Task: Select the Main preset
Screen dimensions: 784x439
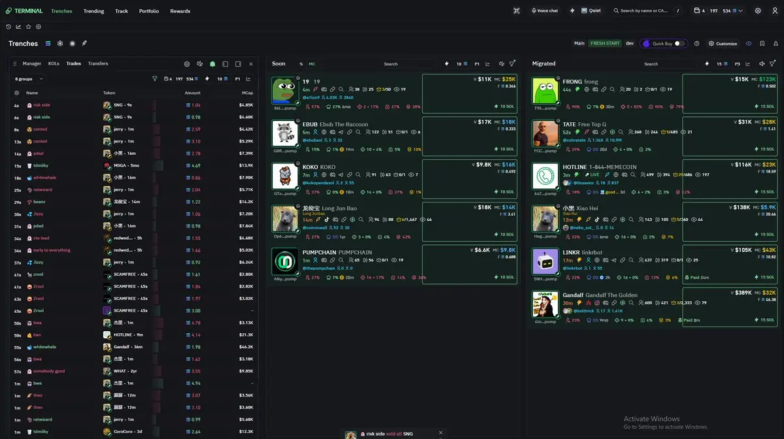Action: click(x=579, y=44)
